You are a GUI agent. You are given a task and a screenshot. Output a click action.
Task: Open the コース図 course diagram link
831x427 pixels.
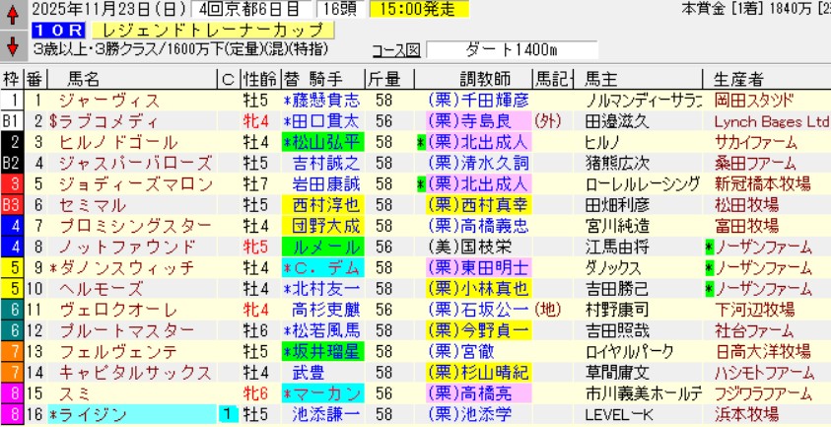click(395, 49)
